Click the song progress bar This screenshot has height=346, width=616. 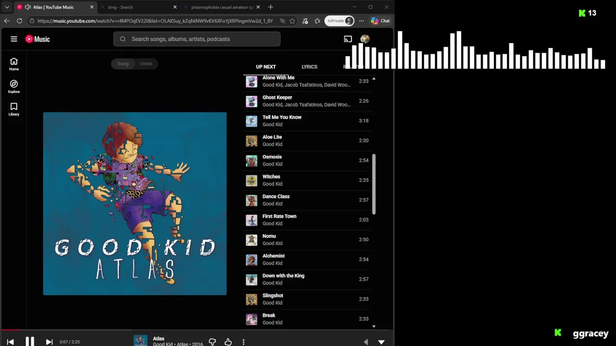tap(197, 330)
